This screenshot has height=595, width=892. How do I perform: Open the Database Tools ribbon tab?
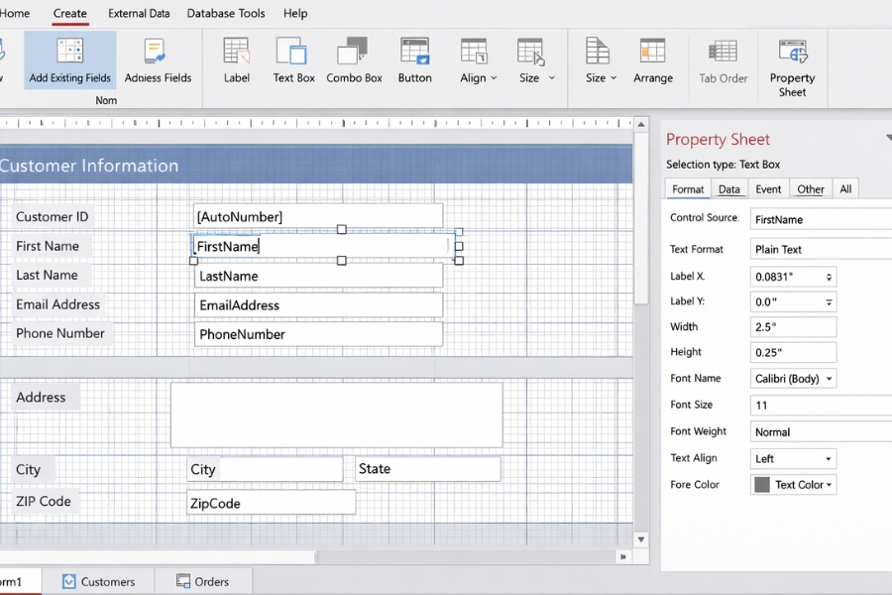(226, 14)
